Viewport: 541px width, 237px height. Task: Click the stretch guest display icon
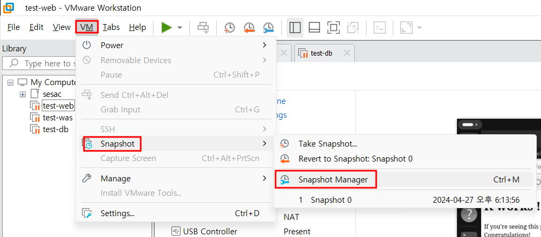point(407,28)
